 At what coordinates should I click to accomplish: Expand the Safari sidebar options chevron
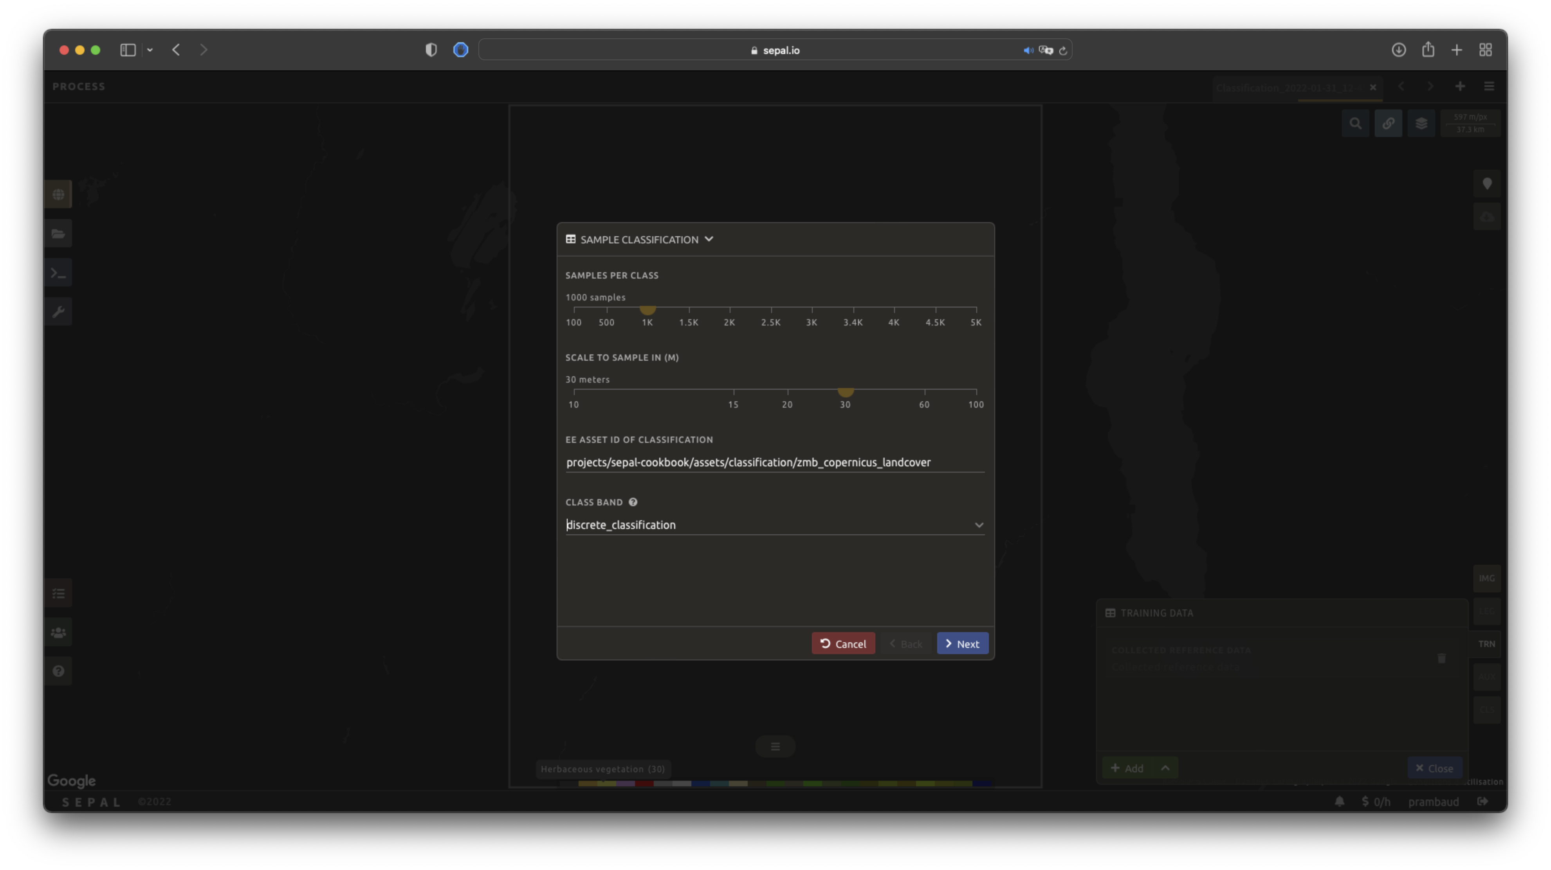click(150, 50)
